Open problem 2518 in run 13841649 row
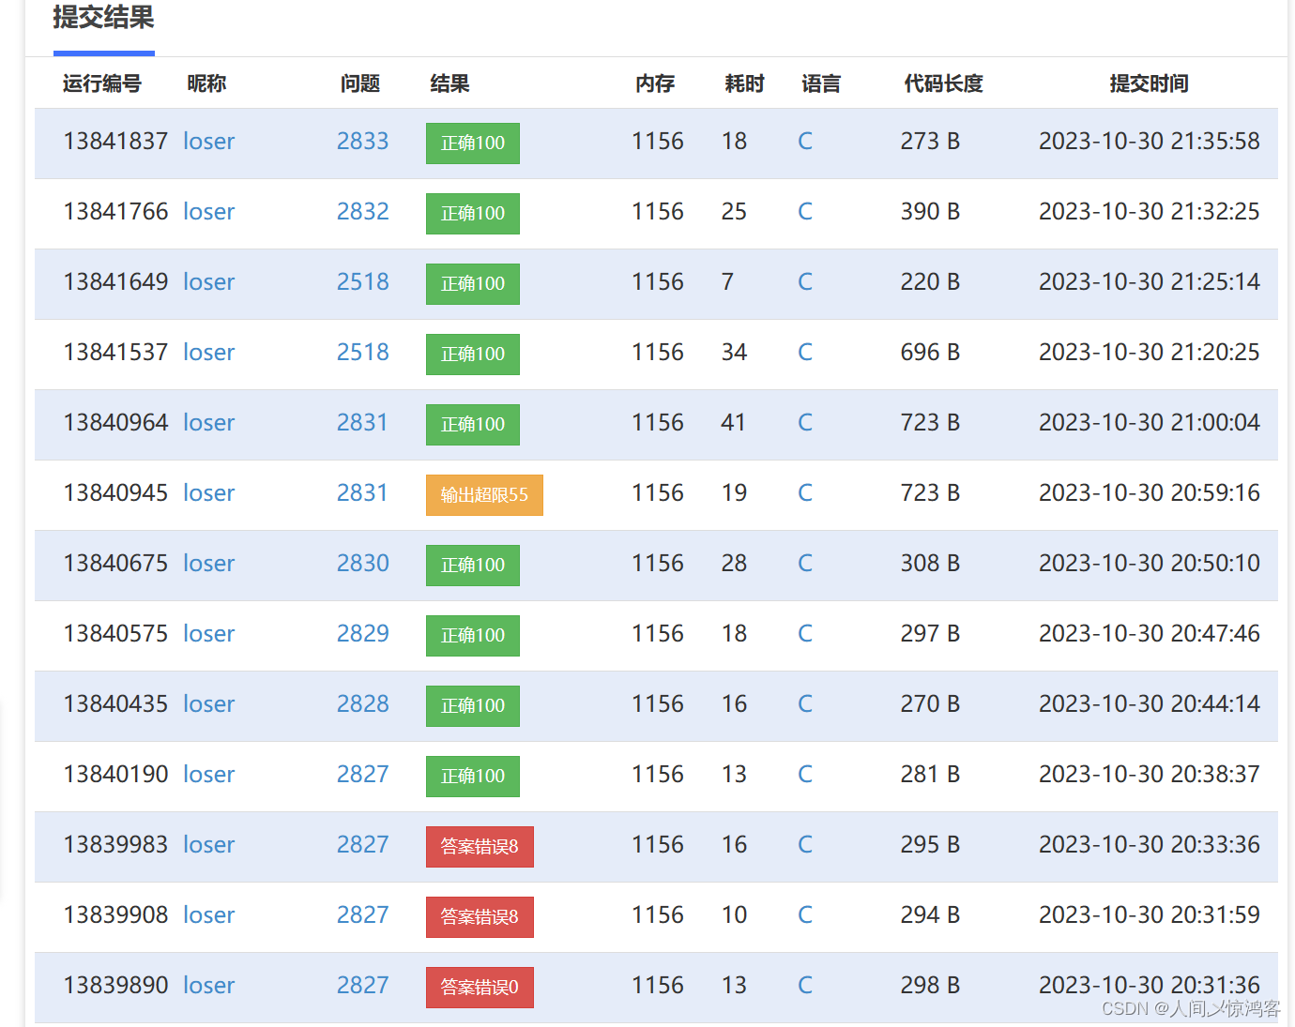 coord(362,282)
